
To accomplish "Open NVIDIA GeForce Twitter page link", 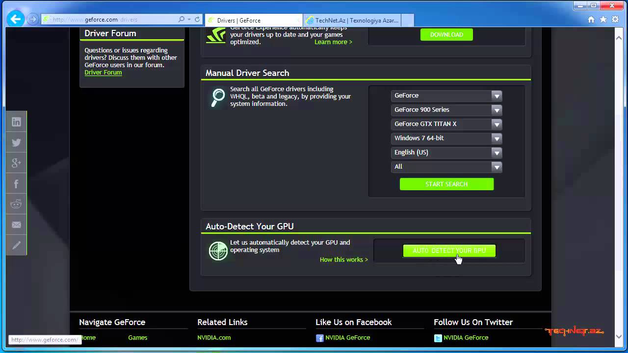I will [x=466, y=338].
